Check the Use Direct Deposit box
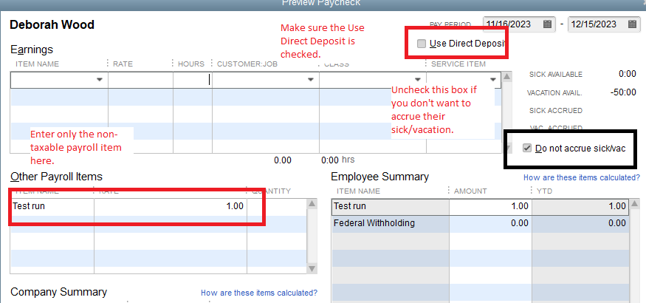Screen dimensions: 646x303 point(421,44)
